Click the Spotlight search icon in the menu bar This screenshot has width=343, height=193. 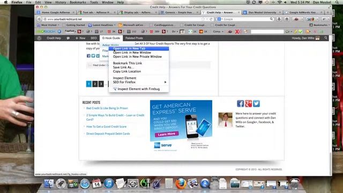337,2
